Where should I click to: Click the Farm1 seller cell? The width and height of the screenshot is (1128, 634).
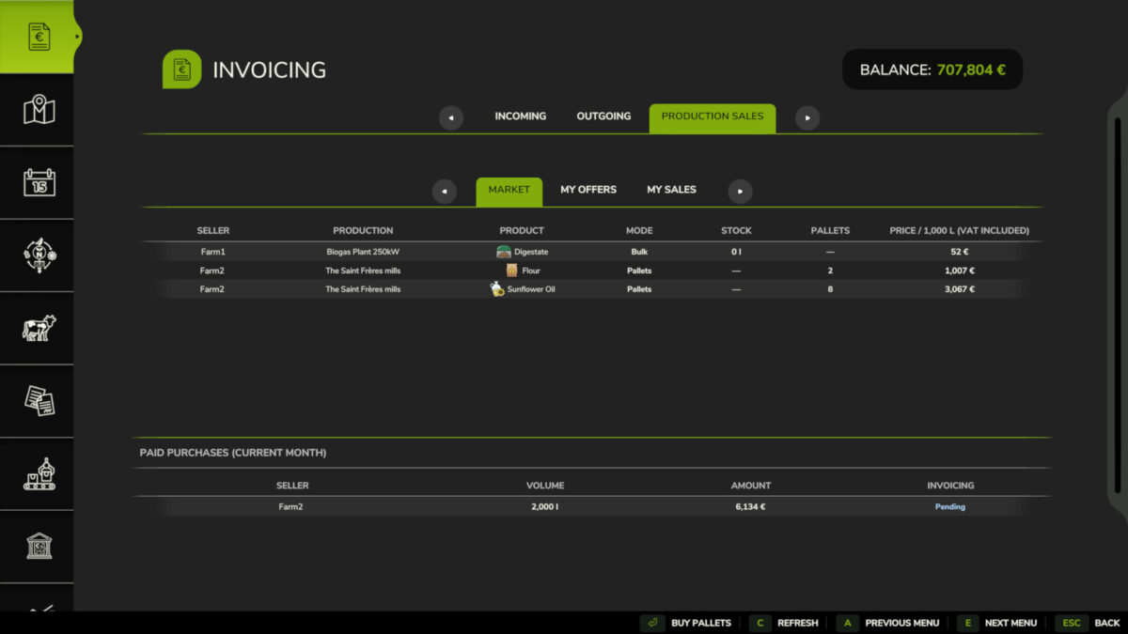(212, 252)
